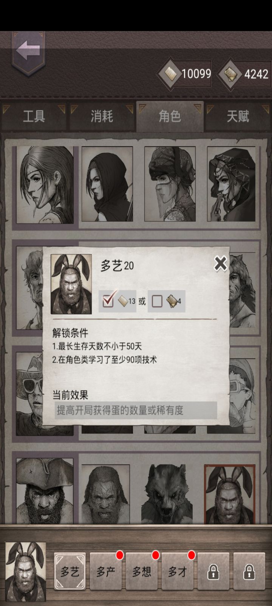Tap the 4242 ticket currency icon
Screen dimensions: 272x606
click(x=230, y=74)
